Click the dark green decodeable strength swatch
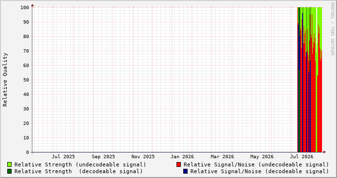The width and height of the screenshot is (337, 178). click(10, 171)
